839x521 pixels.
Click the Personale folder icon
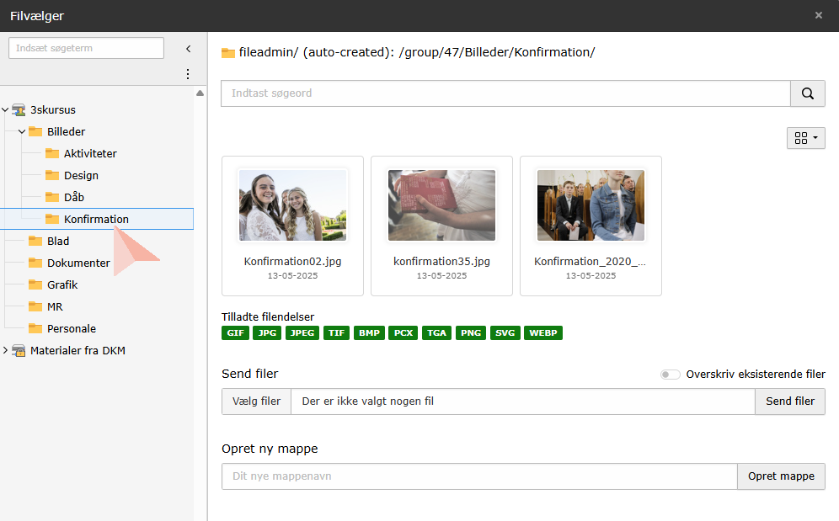35,328
